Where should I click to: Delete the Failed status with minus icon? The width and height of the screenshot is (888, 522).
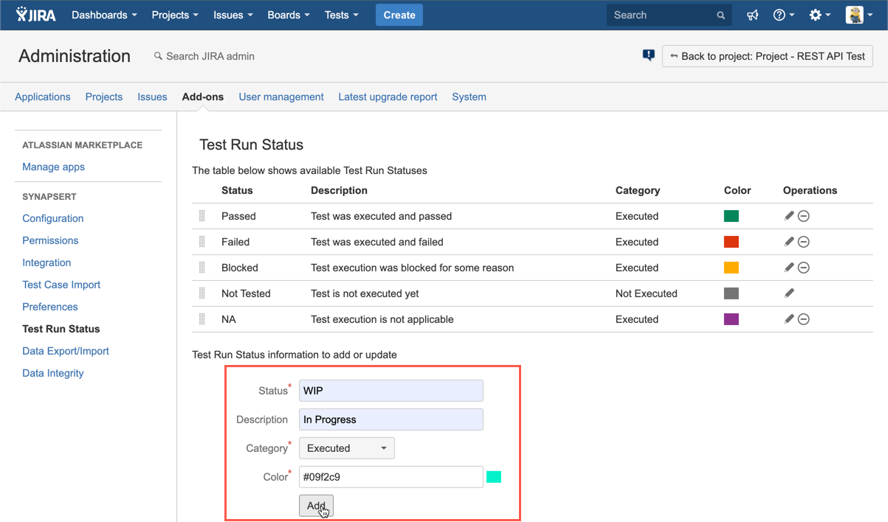[x=804, y=242]
